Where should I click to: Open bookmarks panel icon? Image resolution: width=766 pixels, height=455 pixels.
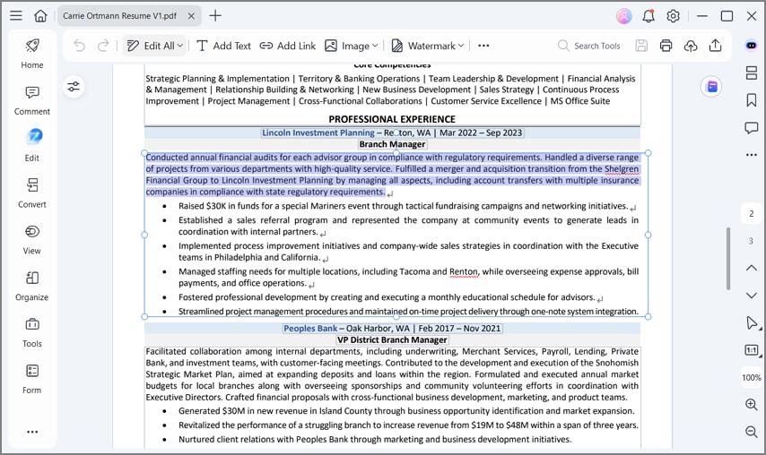(x=752, y=100)
